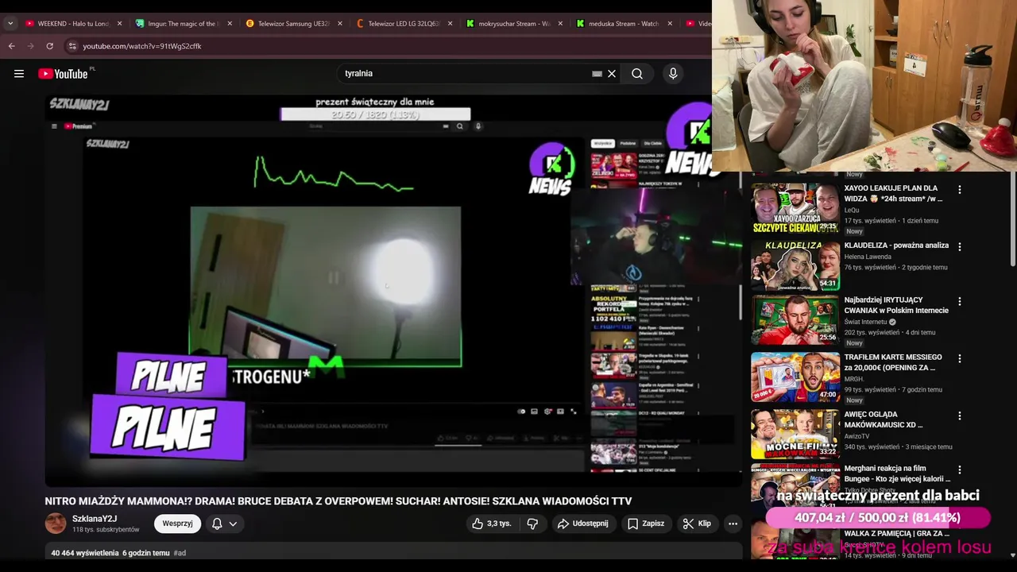Open options menu for KLAUDELIZA video

click(960, 247)
